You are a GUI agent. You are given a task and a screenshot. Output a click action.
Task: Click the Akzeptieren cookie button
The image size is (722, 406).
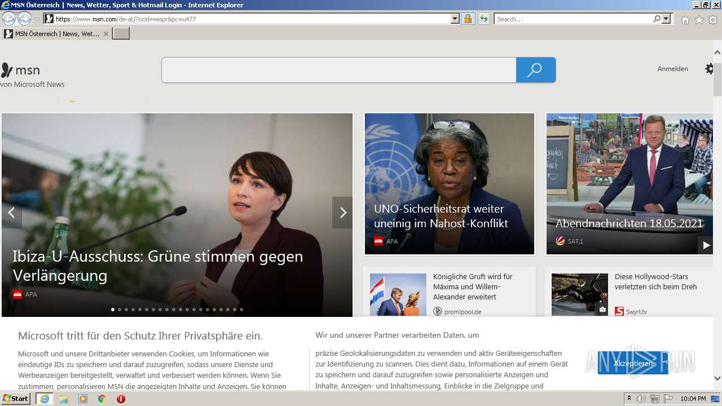coord(633,363)
